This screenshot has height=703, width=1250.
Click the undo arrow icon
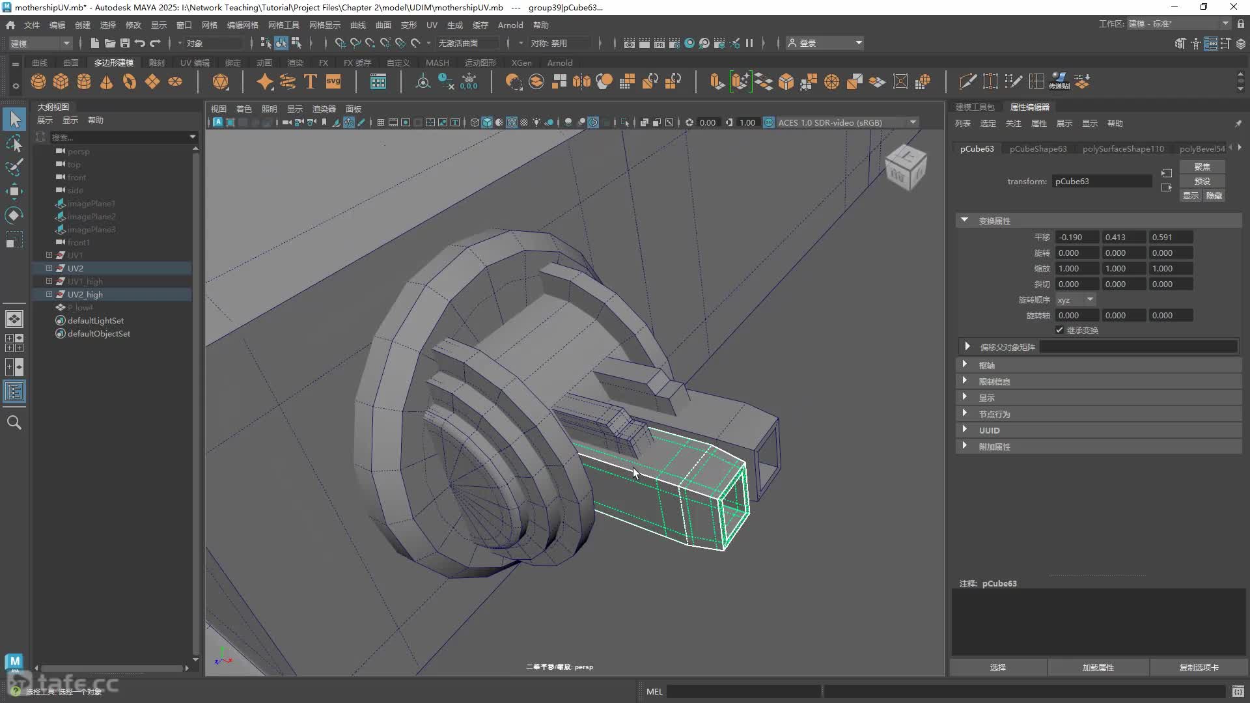140,43
